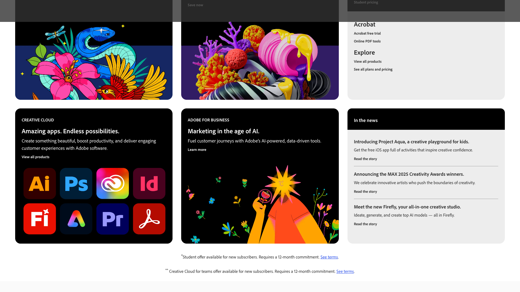Open Learn more under Adobe for Business
Viewport: 520px width, 292px height.
coord(197,150)
